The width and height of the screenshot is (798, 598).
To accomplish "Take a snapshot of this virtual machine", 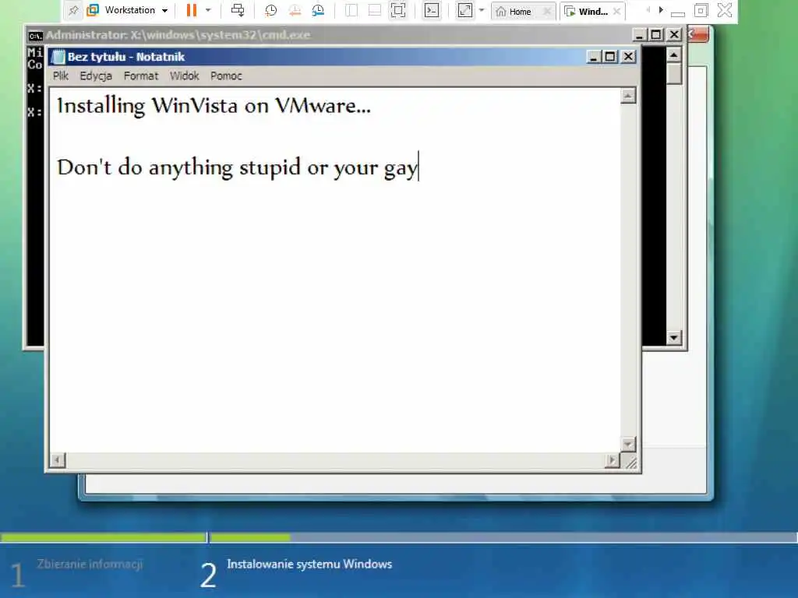I will (x=270, y=10).
